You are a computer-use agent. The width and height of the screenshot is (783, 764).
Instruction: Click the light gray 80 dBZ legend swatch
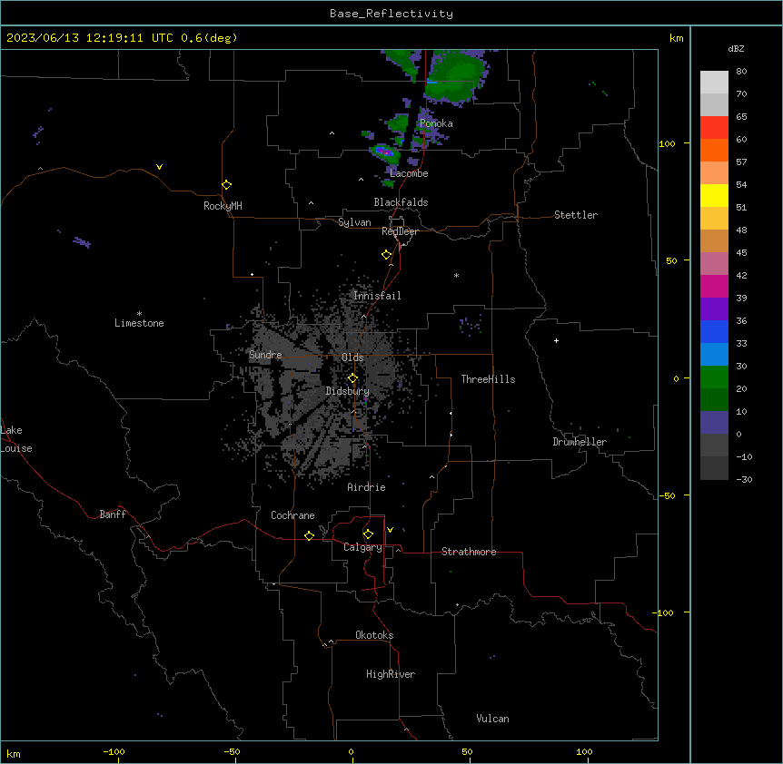pyautogui.click(x=714, y=83)
